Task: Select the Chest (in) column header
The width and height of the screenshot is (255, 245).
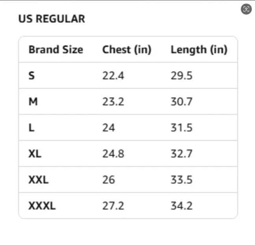Action: 127,49
